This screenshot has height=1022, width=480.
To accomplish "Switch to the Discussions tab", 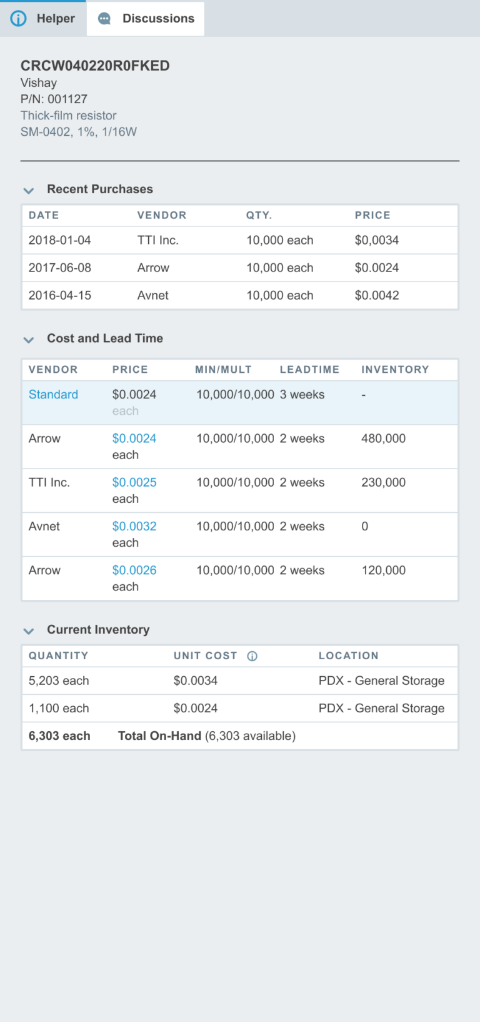I will 146,18.
